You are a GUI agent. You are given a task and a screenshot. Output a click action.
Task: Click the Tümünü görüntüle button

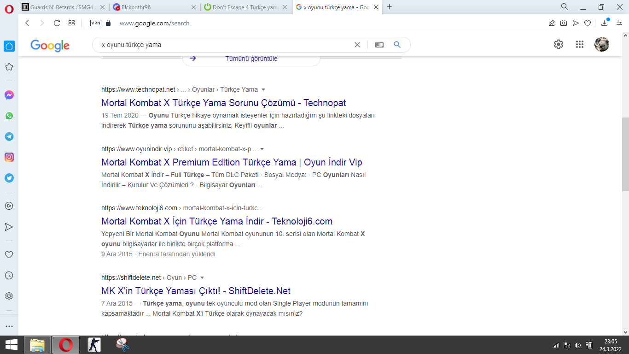click(x=251, y=59)
